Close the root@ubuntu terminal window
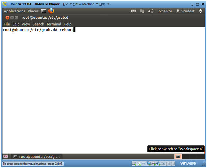Viewport: 207px width, 168px height. coord(7,17)
